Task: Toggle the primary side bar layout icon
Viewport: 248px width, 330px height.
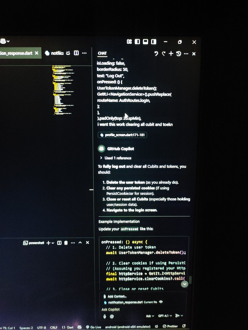Action: [x=137, y=42]
